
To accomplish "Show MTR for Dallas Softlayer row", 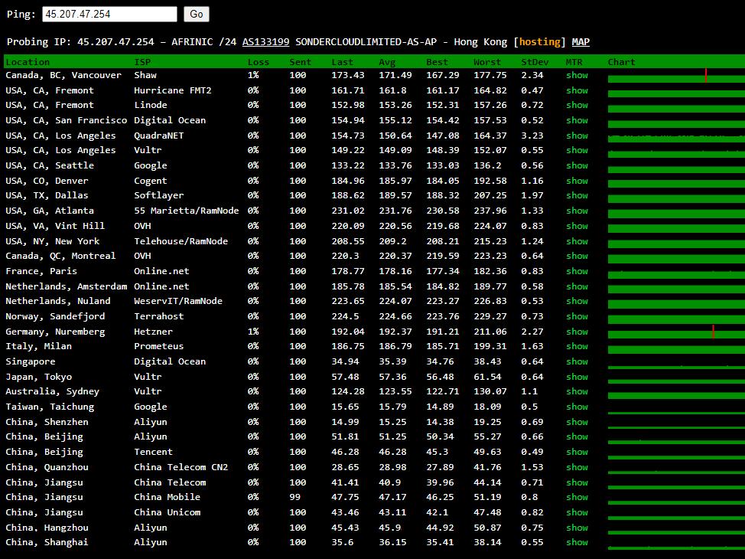I will click(x=577, y=195).
